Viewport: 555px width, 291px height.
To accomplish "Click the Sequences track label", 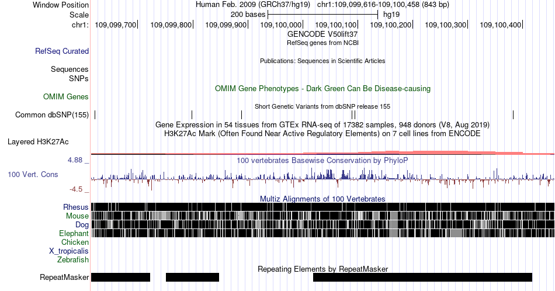I will [x=70, y=69].
